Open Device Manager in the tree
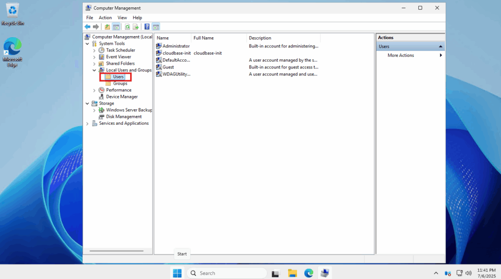The image size is (501, 279). tap(121, 97)
